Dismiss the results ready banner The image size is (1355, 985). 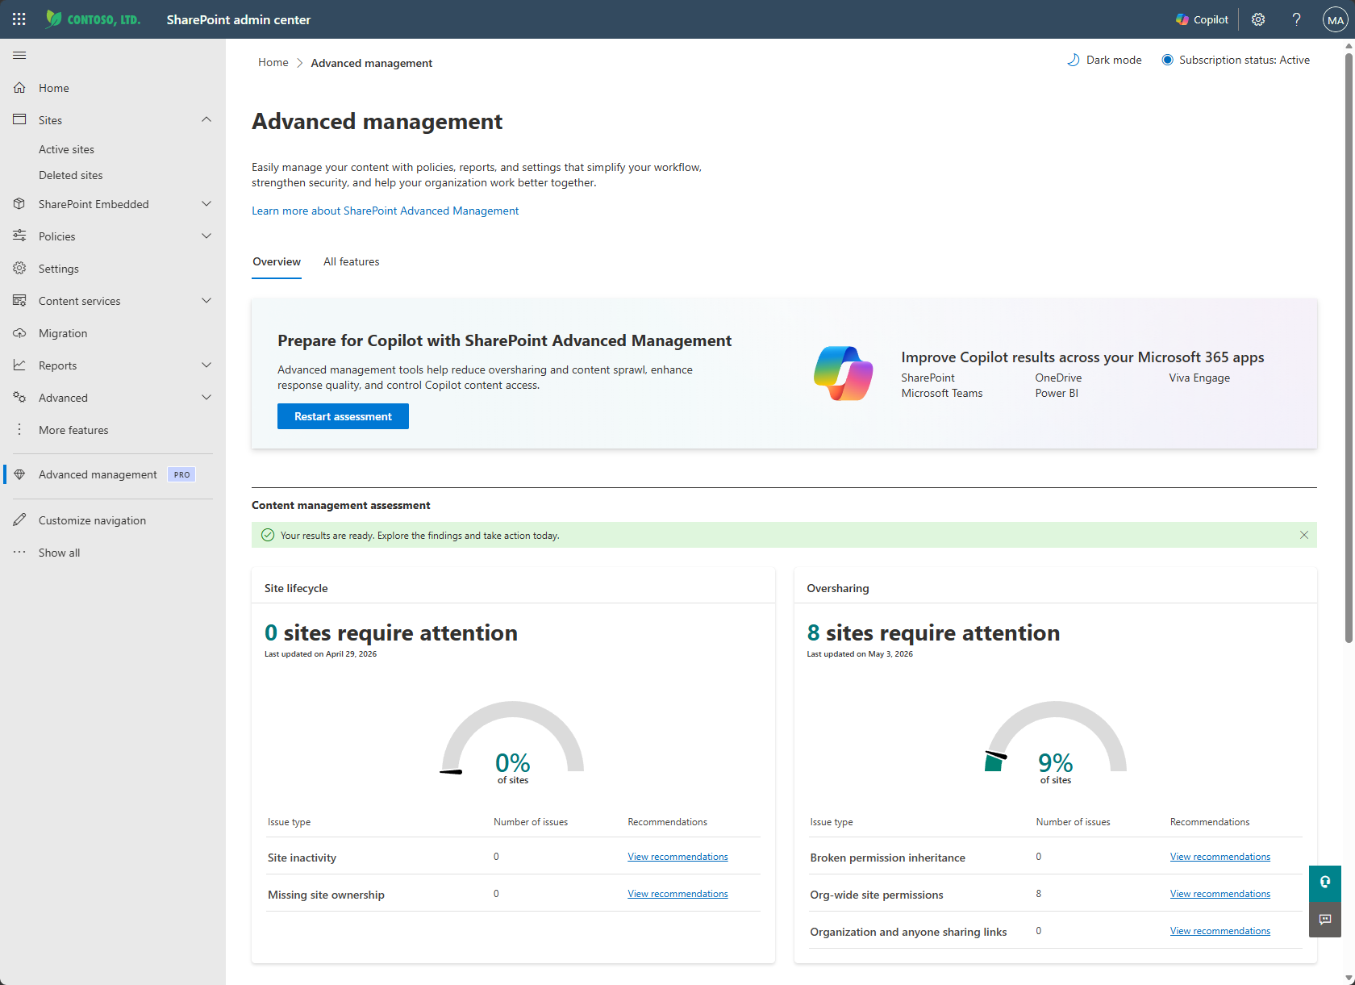pyautogui.click(x=1304, y=535)
